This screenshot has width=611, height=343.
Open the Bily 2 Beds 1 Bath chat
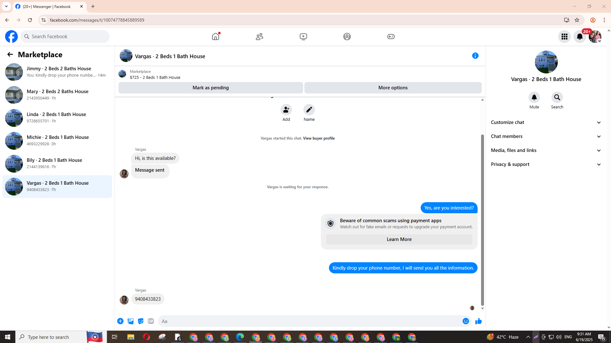coord(57,164)
